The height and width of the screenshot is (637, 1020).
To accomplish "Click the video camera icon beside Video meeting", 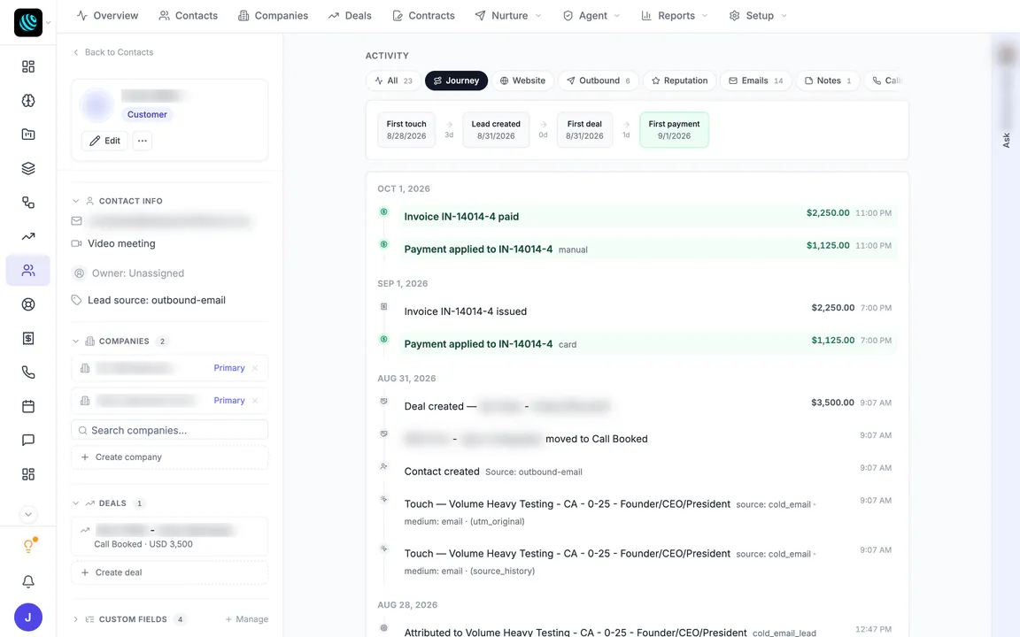I will tap(76, 244).
